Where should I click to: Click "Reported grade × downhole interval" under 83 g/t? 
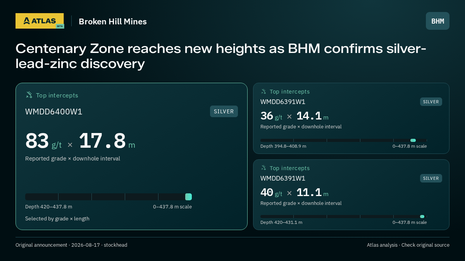point(73,159)
